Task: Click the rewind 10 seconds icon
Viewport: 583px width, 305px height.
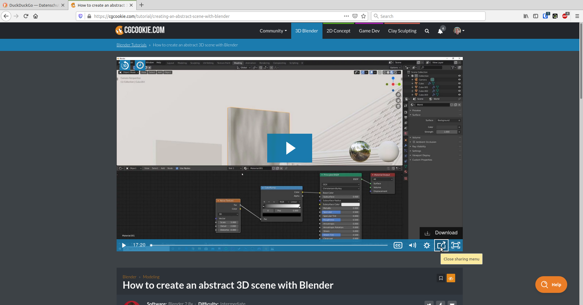Action: pos(125,65)
